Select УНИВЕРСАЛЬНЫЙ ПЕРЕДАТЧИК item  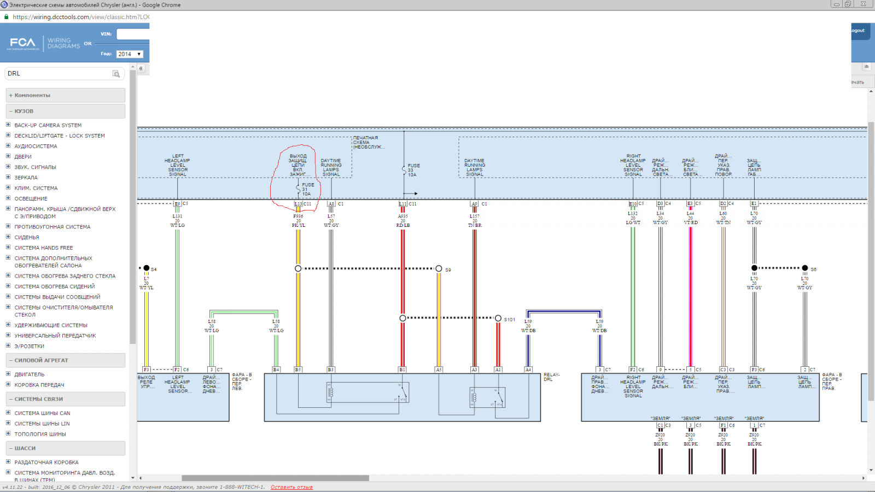(55, 336)
